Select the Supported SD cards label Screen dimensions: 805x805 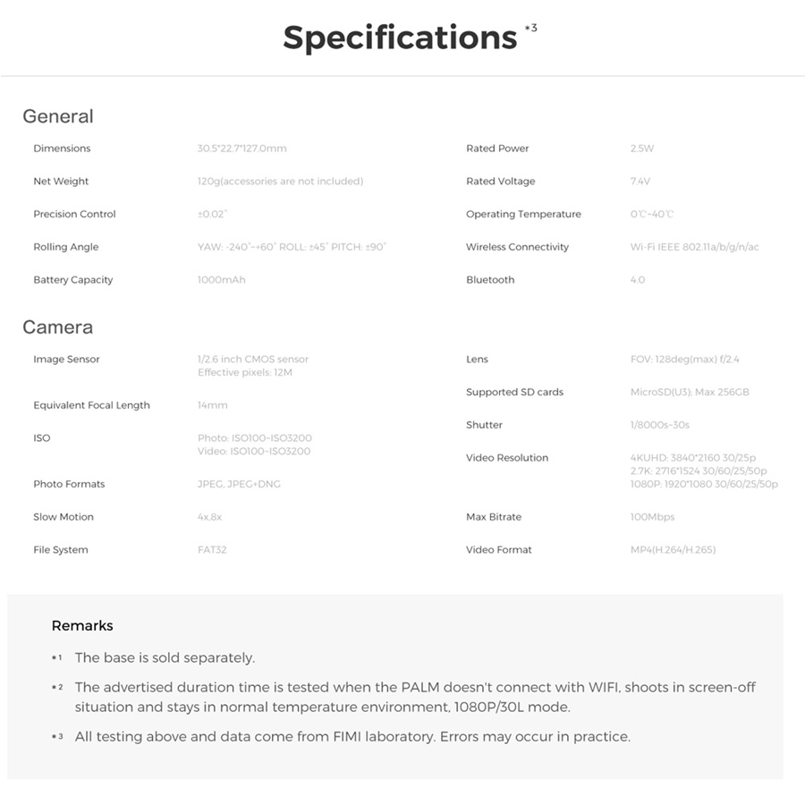click(x=514, y=392)
